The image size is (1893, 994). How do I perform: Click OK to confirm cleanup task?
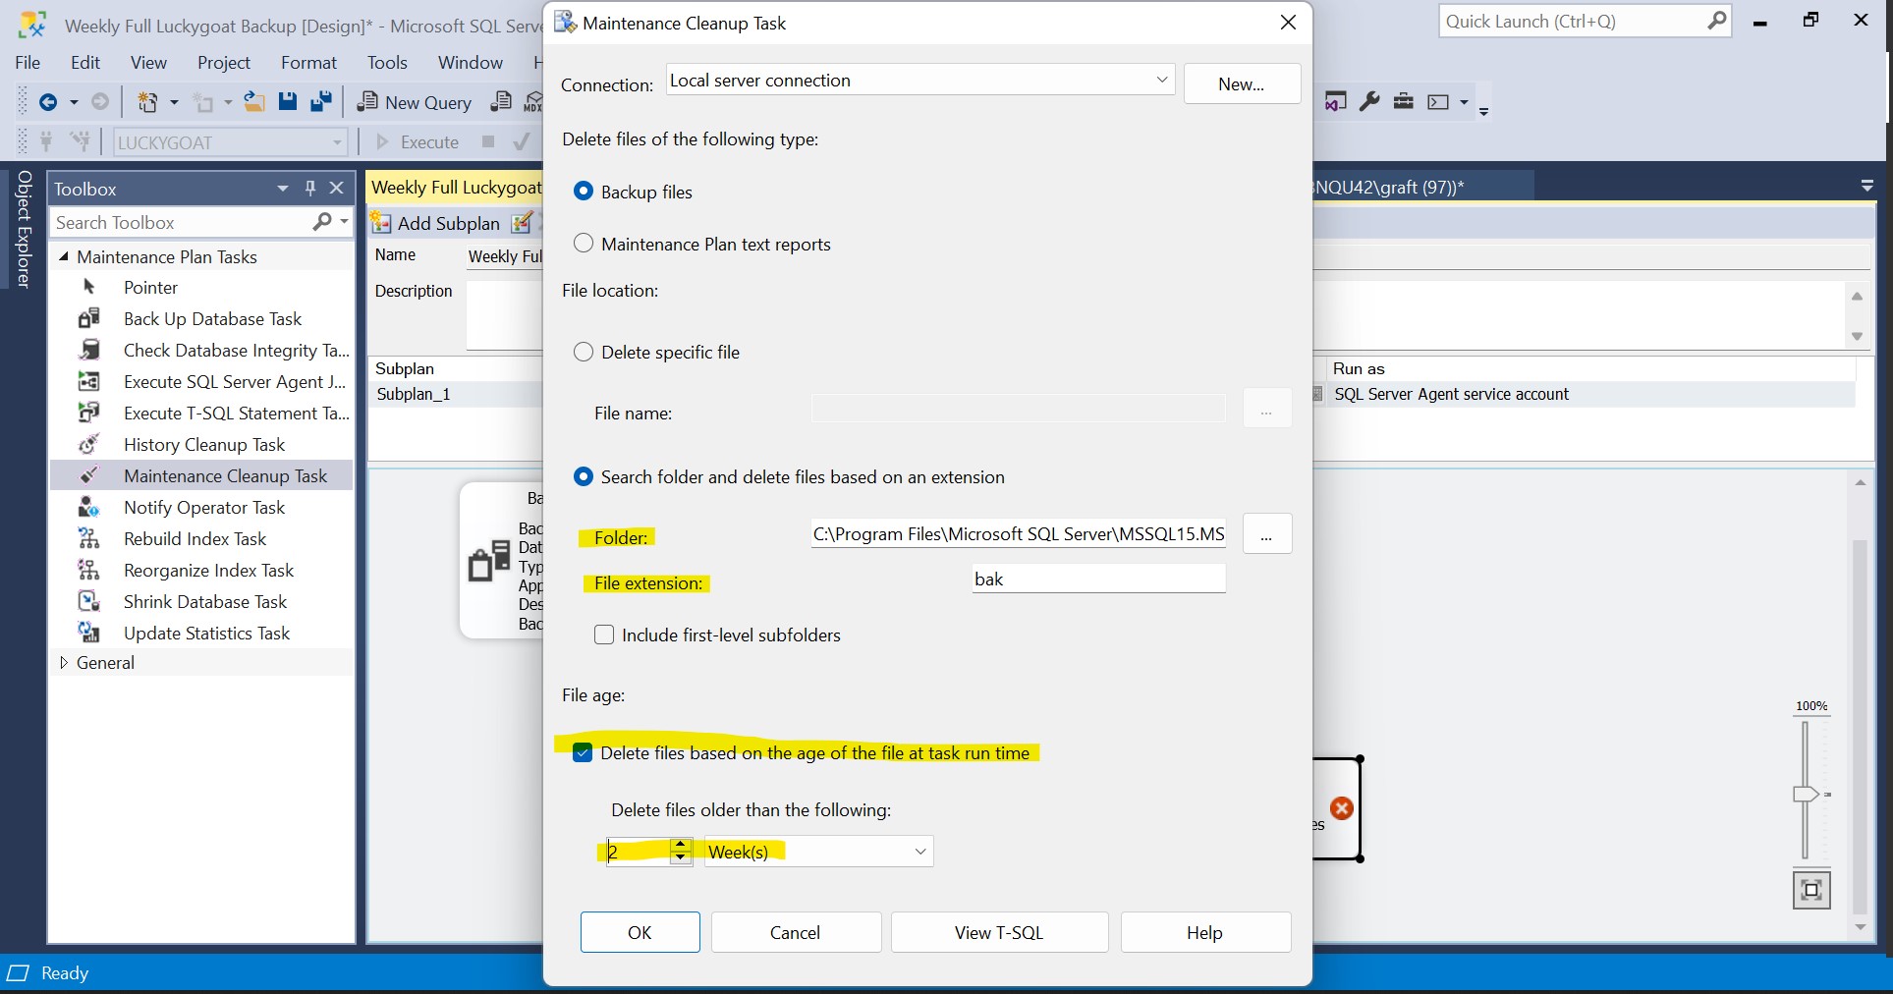point(640,932)
